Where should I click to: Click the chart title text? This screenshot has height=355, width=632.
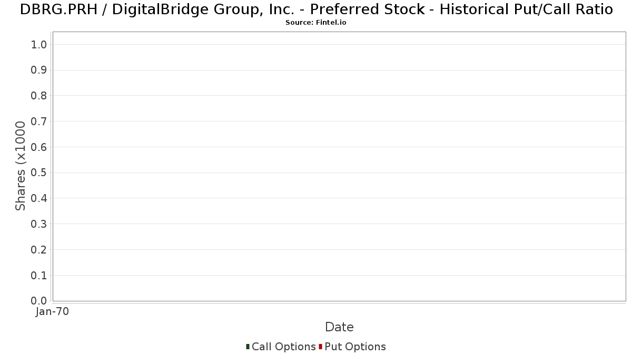click(x=316, y=9)
